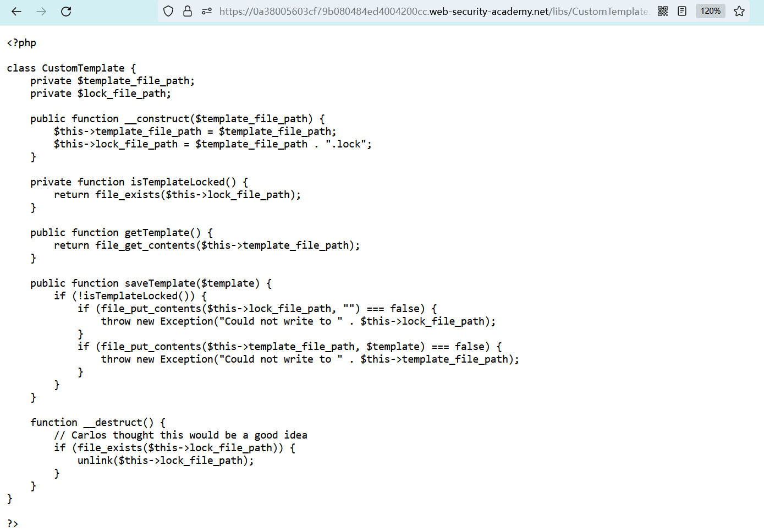Click the "public function __construct" line
This screenshot has width=764, height=531.
pos(178,119)
